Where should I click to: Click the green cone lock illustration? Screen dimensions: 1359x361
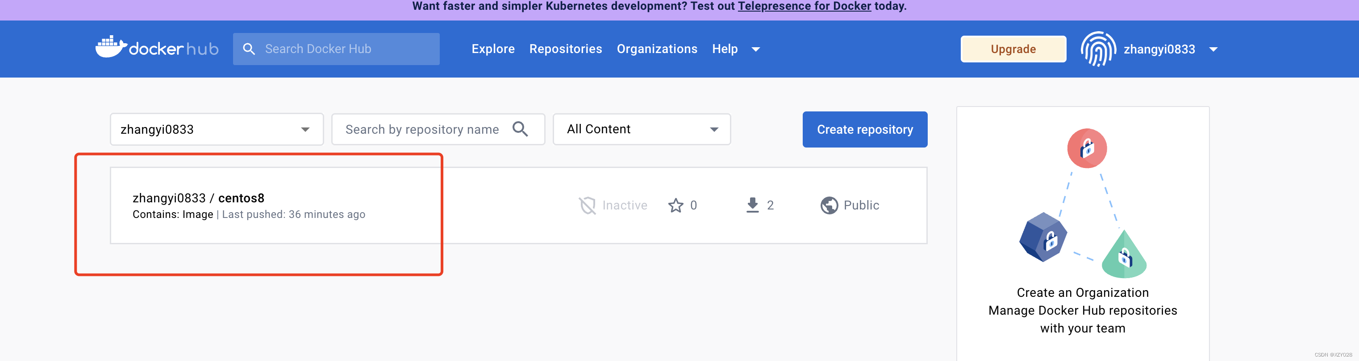[1124, 254]
